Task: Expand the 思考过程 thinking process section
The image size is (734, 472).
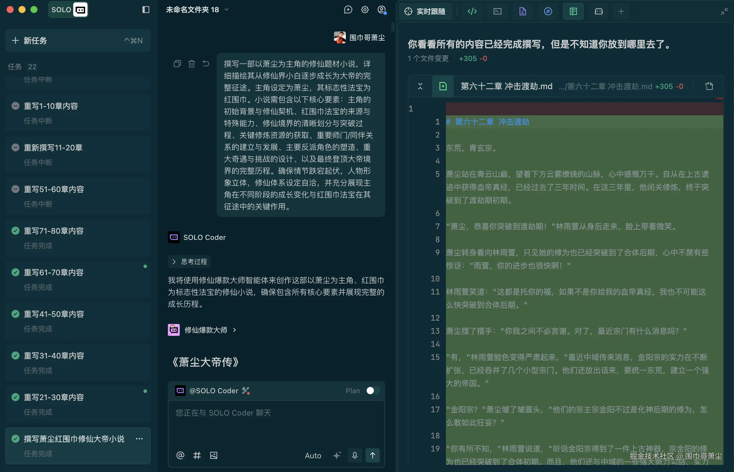Action: pos(189,262)
